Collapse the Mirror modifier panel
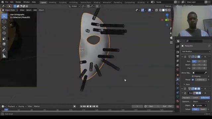The image size is (212, 119). click(x=182, y=57)
